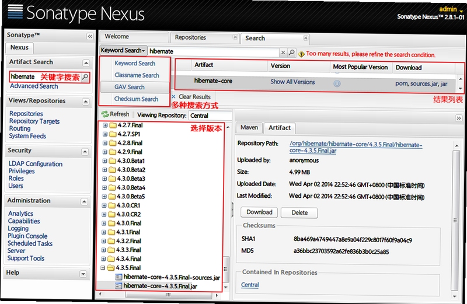Viewport: 467px width, 304px height.
Task: Click the Clear Results x icon
Action: [x=173, y=96]
